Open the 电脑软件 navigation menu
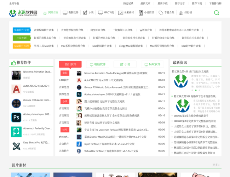This screenshot has height=177, width=230. pos(70,13)
